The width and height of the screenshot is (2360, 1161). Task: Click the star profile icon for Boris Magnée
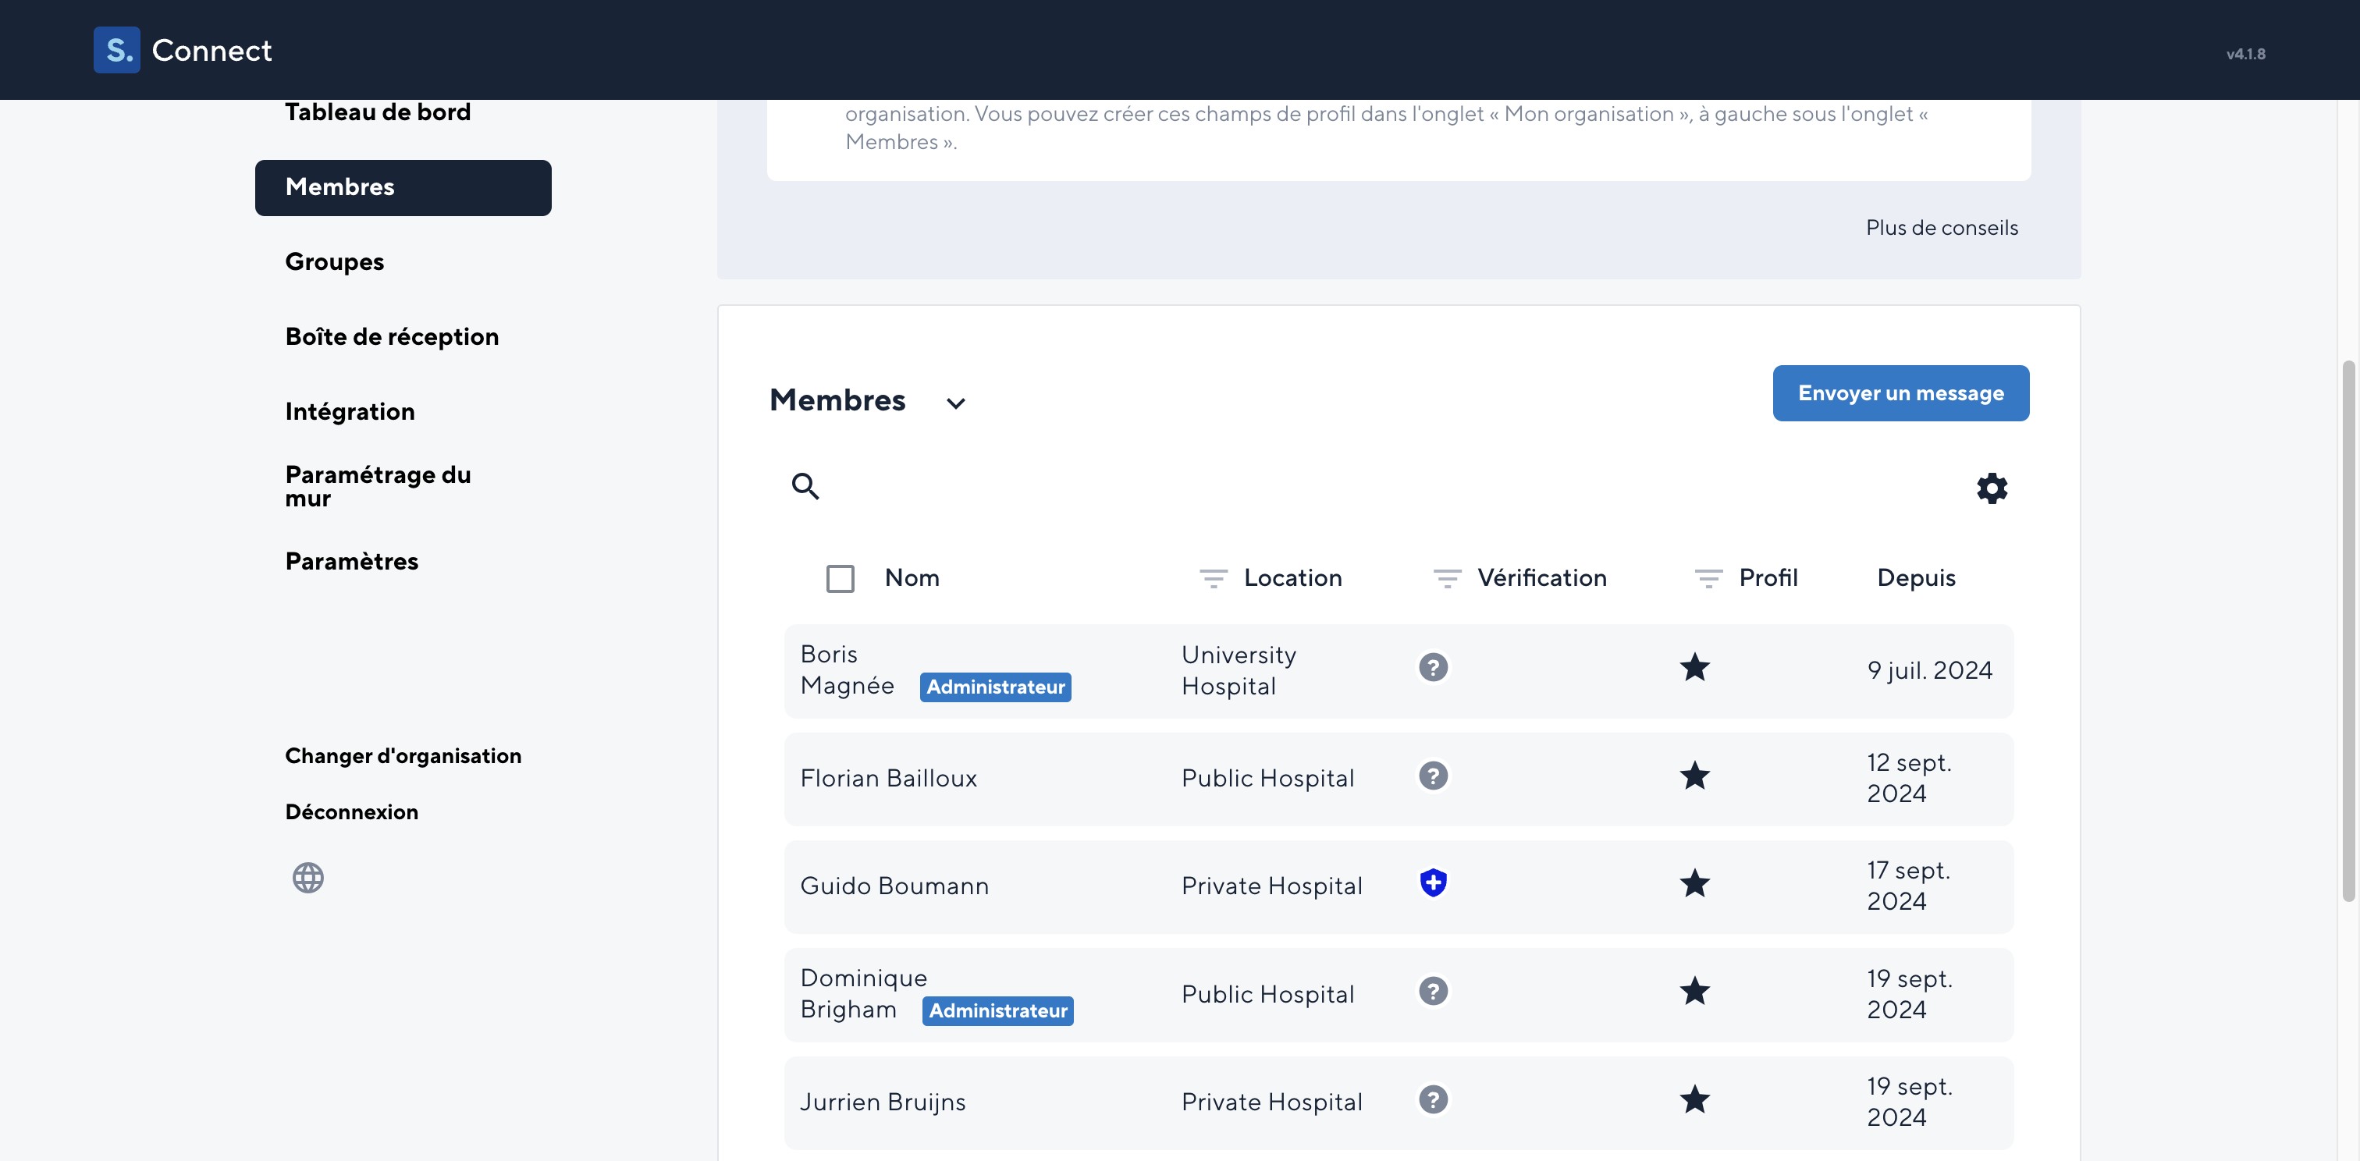[1696, 667]
